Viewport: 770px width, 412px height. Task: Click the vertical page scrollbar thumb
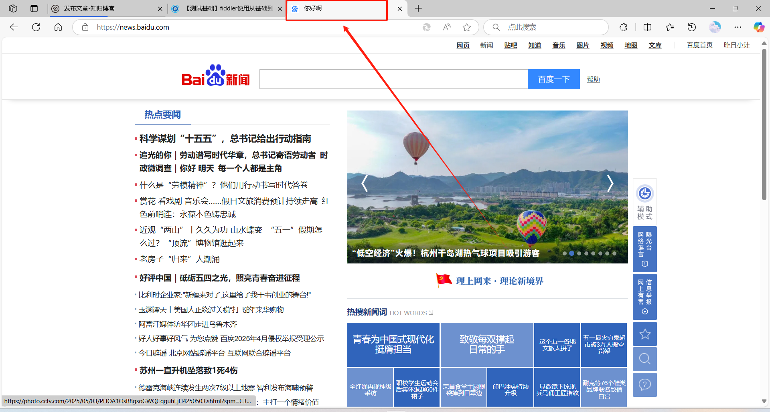(764, 124)
